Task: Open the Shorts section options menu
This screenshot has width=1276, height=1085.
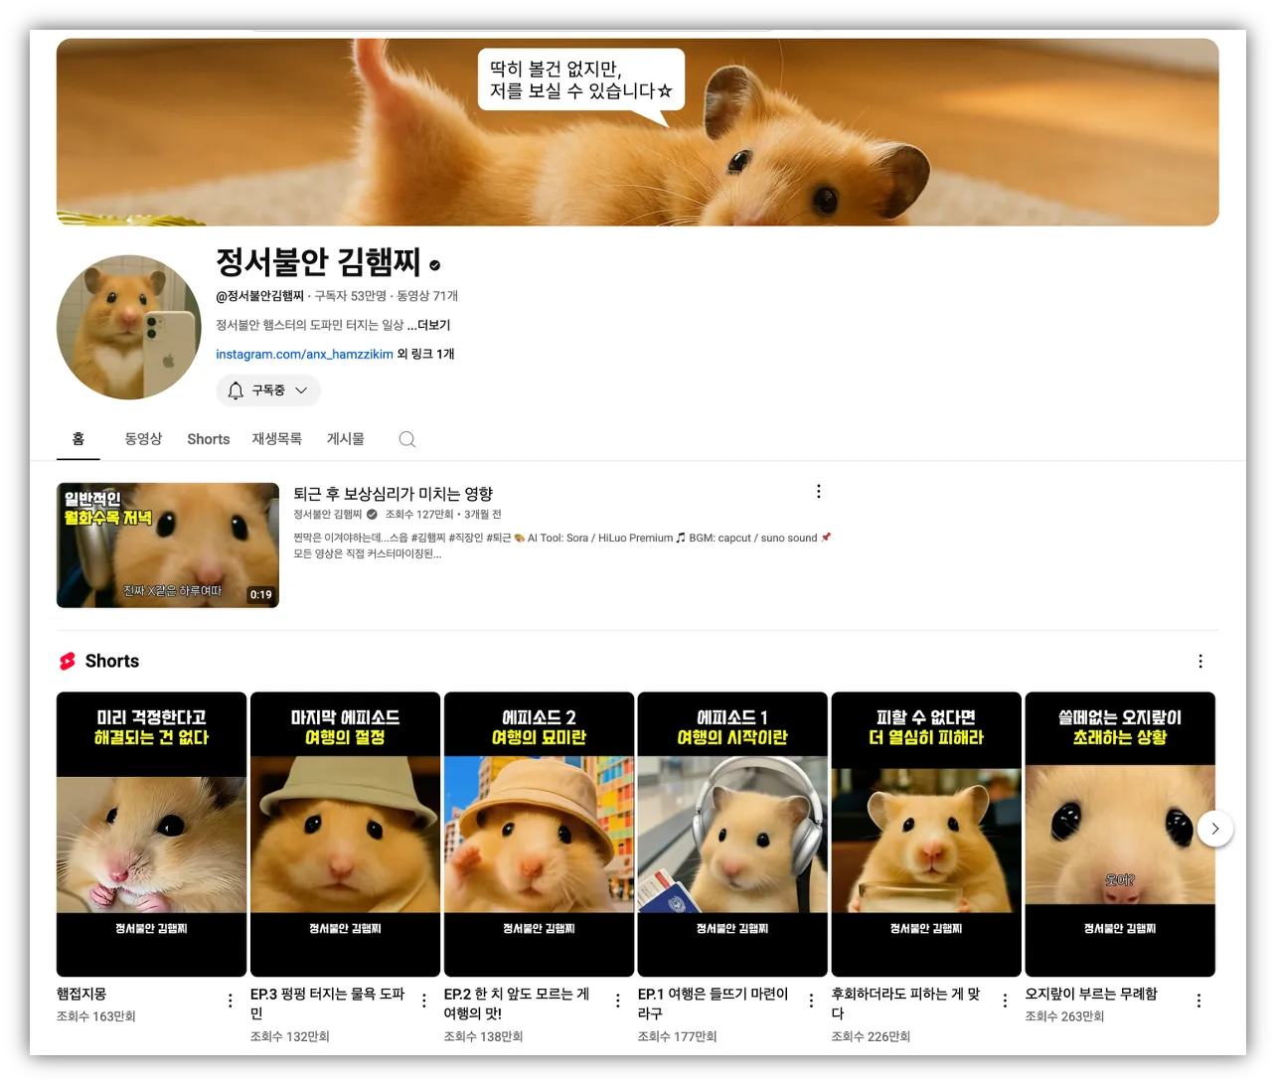Action: point(1200,661)
